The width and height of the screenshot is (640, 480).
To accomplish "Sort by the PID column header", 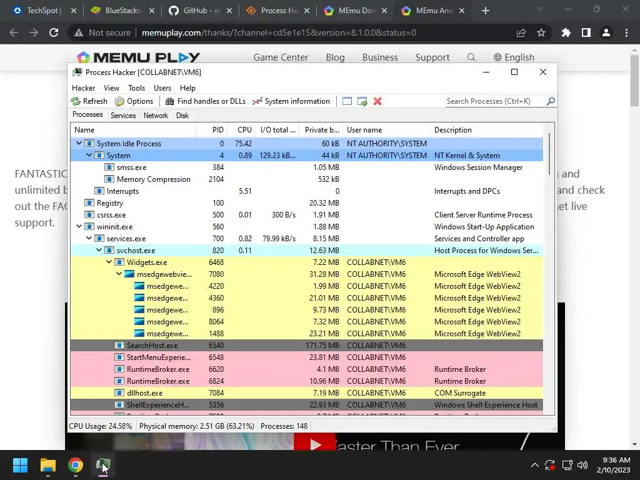I will pos(212,130).
